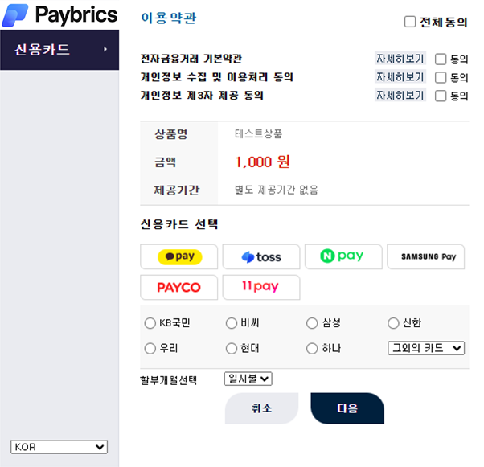Choose Samsung Pay payment option
This screenshot has height=467, width=484.
[x=425, y=256]
